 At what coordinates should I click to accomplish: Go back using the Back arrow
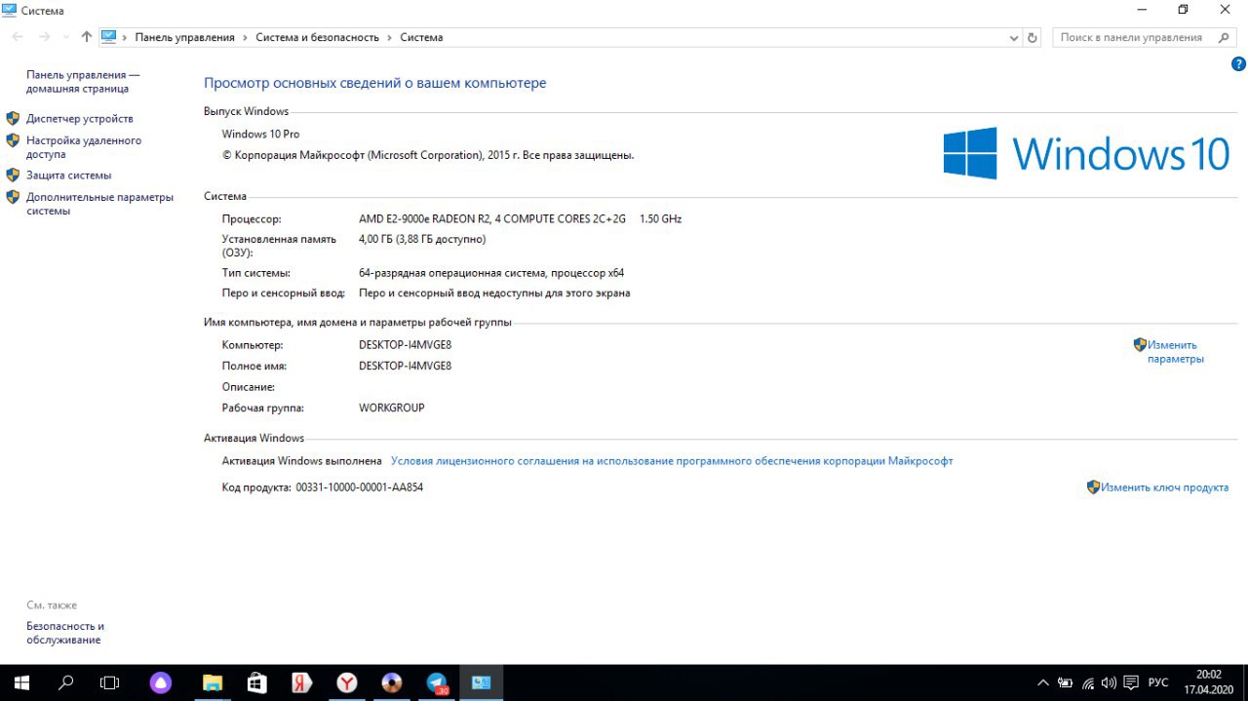click(x=18, y=37)
